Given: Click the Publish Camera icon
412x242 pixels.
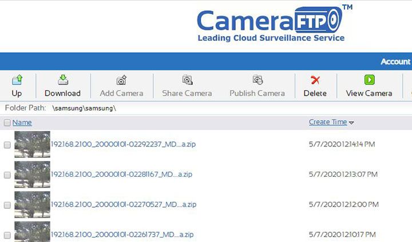Looking at the screenshot, I should tap(257, 81).
